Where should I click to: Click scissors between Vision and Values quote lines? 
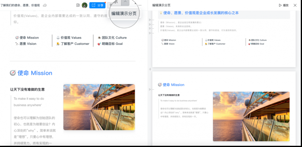click(150, 28)
